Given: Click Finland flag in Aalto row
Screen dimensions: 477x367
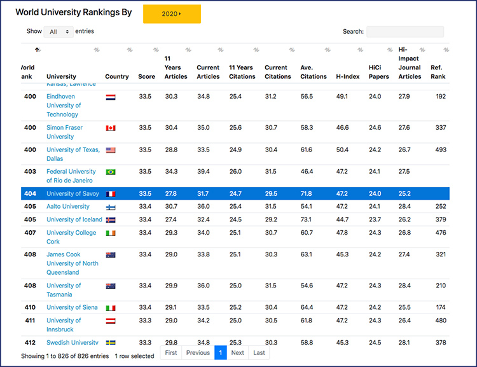Looking at the screenshot, I should [111, 207].
